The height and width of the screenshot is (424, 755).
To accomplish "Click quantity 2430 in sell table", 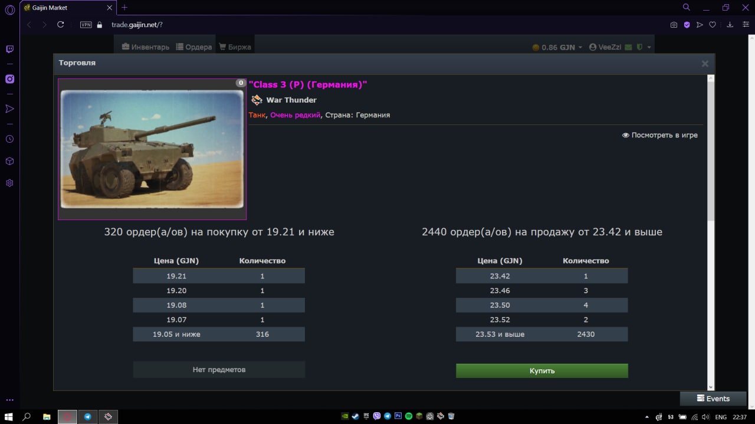I will click(x=586, y=334).
